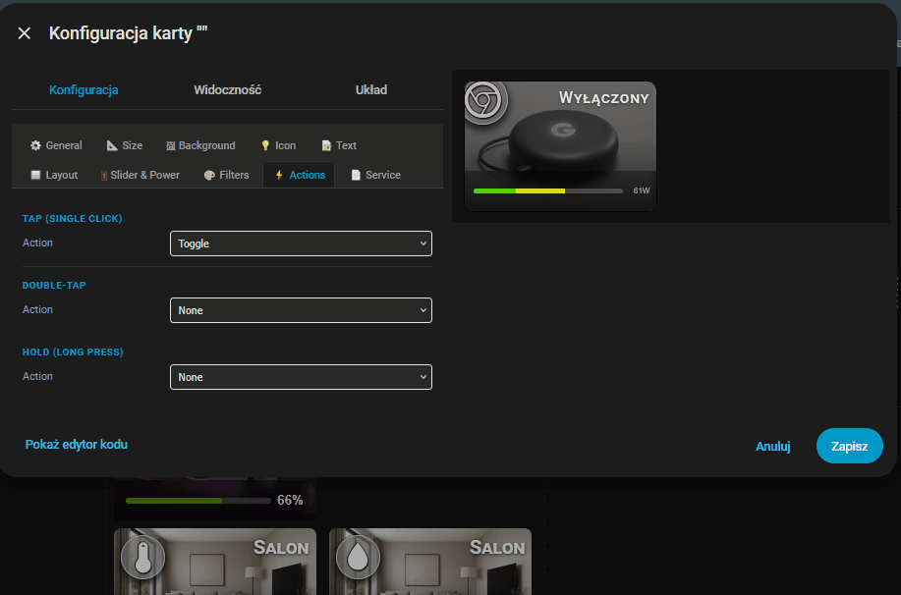Image resolution: width=901 pixels, height=595 pixels.
Task: Click the 66% slider bar in dashboard
Action: click(x=197, y=500)
